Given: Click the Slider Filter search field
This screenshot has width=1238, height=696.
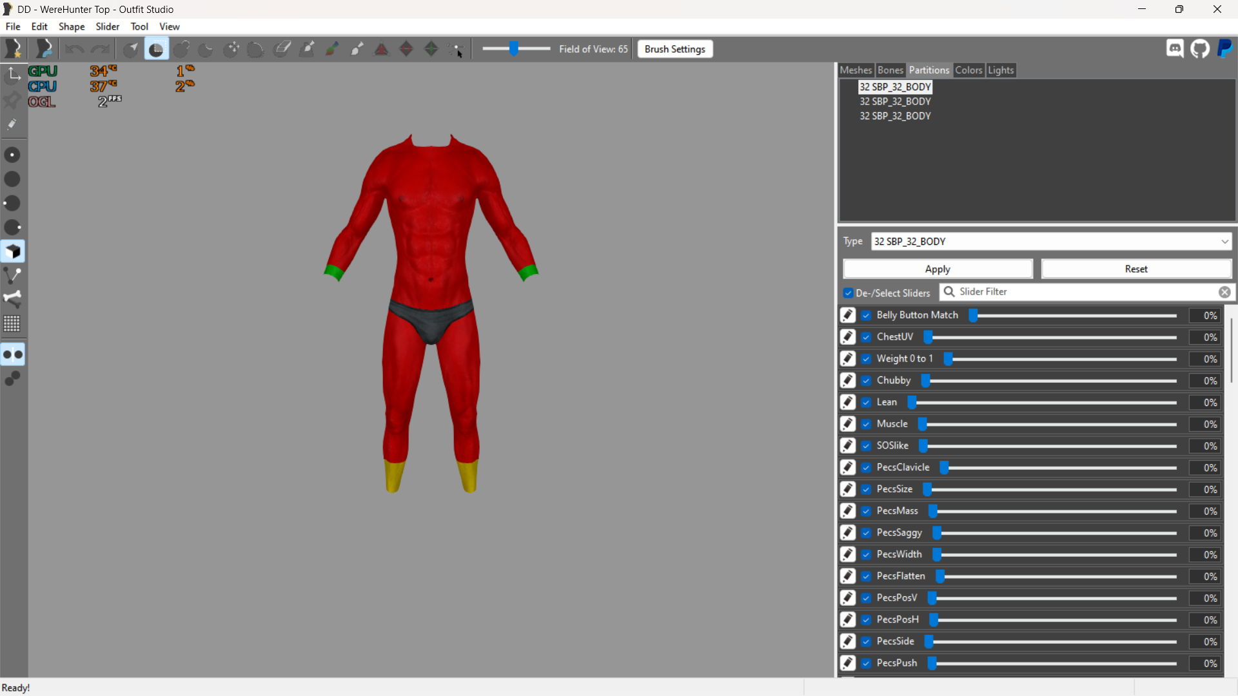Looking at the screenshot, I should (x=1086, y=292).
